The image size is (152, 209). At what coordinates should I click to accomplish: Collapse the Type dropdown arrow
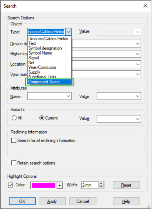coord(68,32)
